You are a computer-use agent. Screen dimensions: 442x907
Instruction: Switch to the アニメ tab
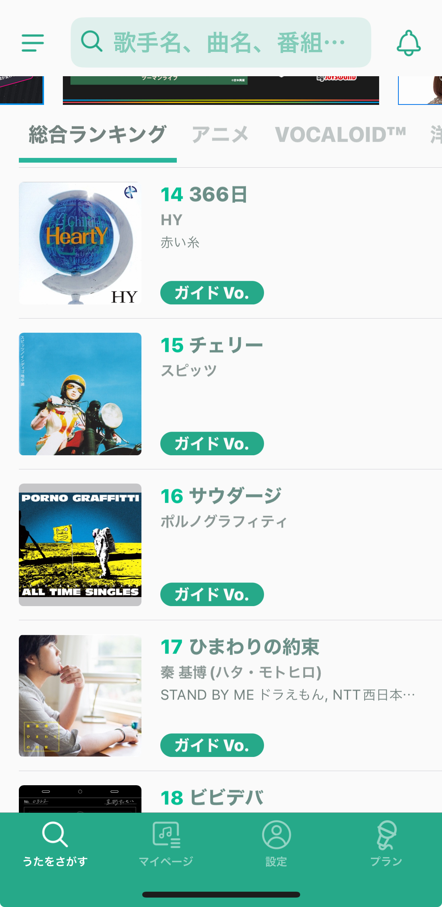pos(220,135)
